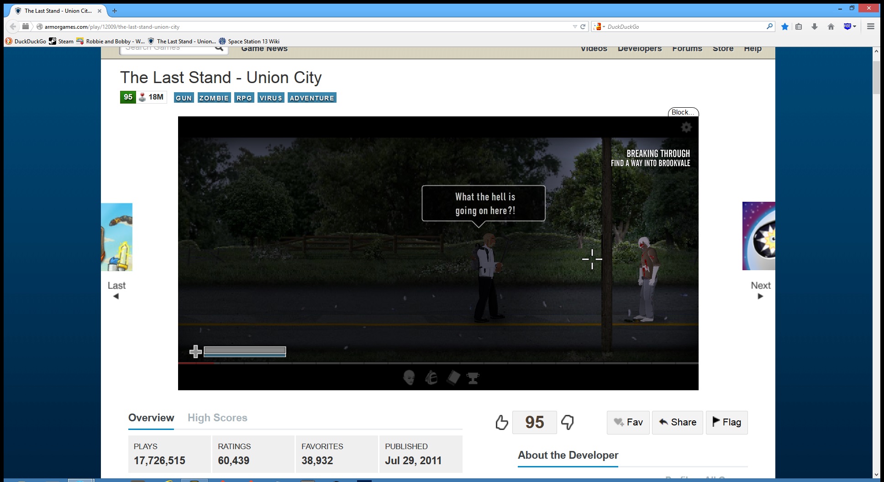Click the game health bar
Image resolution: width=884 pixels, height=482 pixels.
click(245, 351)
